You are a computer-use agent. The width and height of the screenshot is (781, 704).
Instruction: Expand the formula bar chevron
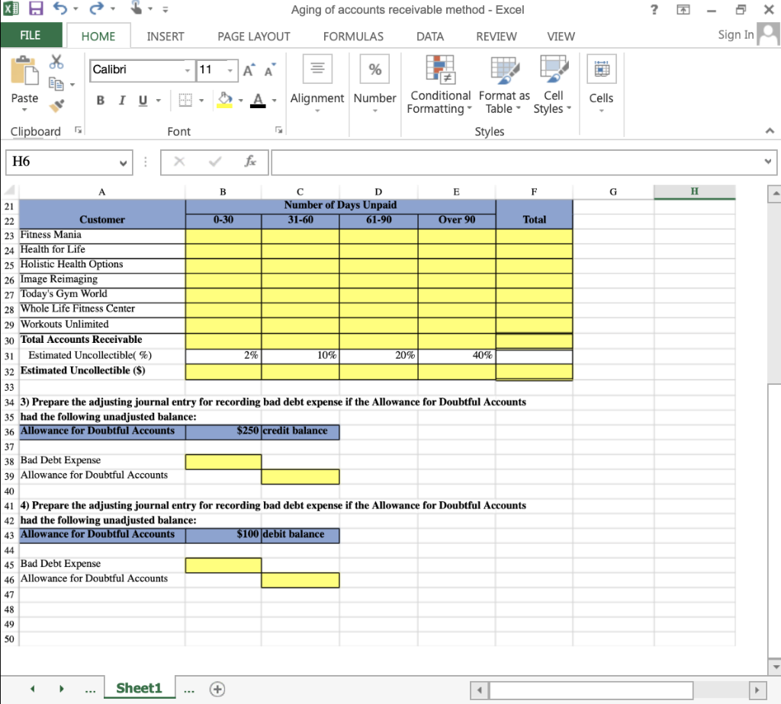click(767, 162)
